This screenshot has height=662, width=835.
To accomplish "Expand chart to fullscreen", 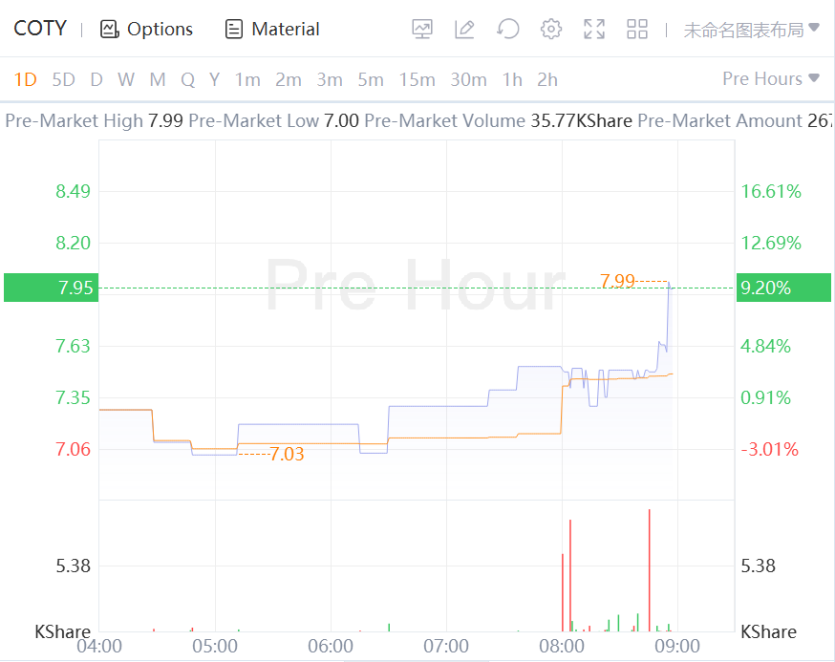I will pyautogui.click(x=594, y=30).
